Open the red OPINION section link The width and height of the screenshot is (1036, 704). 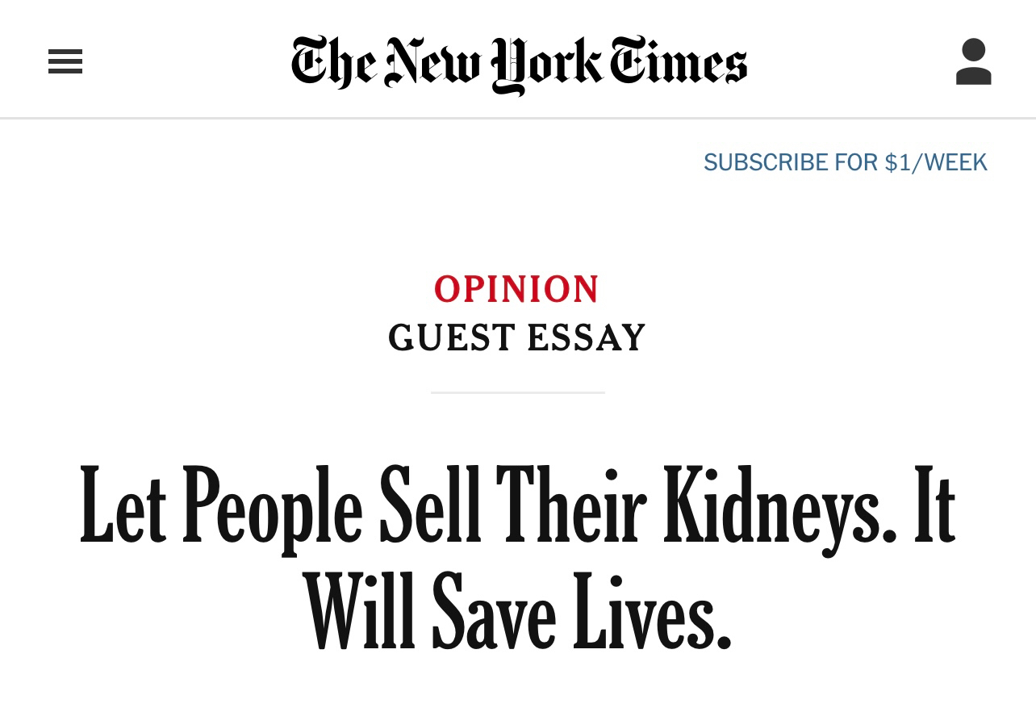coord(517,289)
